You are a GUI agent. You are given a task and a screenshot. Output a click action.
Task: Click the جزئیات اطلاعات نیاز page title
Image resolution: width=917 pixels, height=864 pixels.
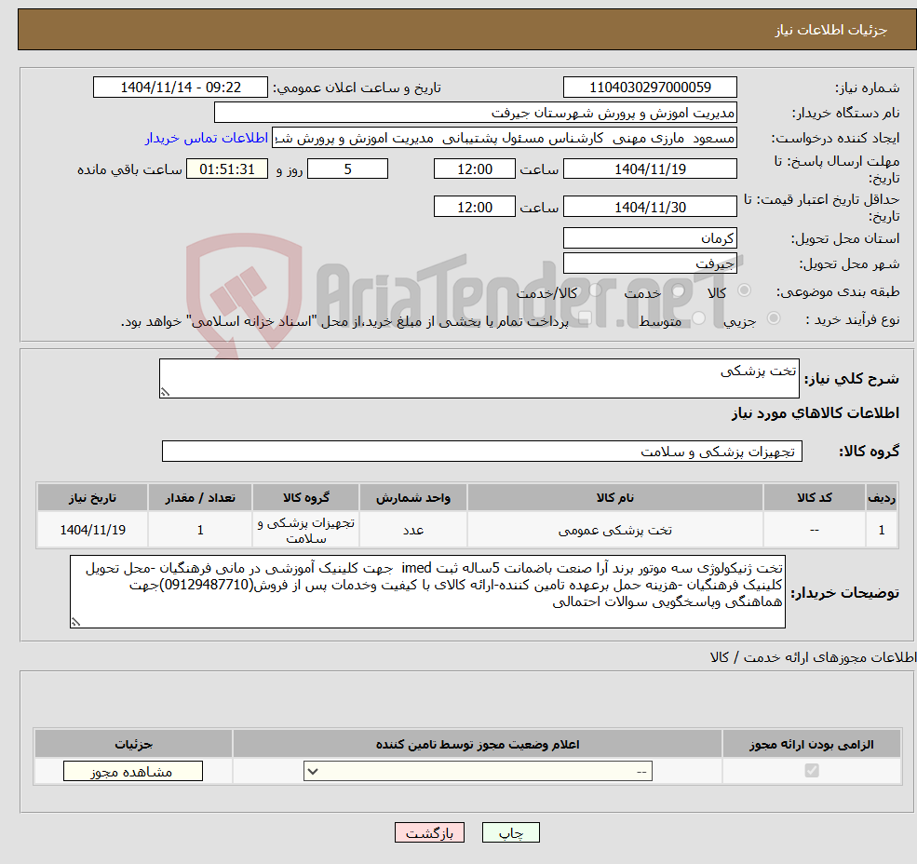(831, 30)
